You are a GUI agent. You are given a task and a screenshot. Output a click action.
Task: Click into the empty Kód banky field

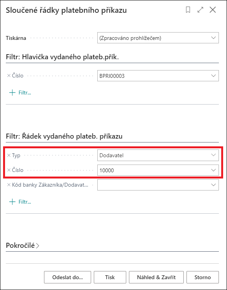tap(153, 185)
